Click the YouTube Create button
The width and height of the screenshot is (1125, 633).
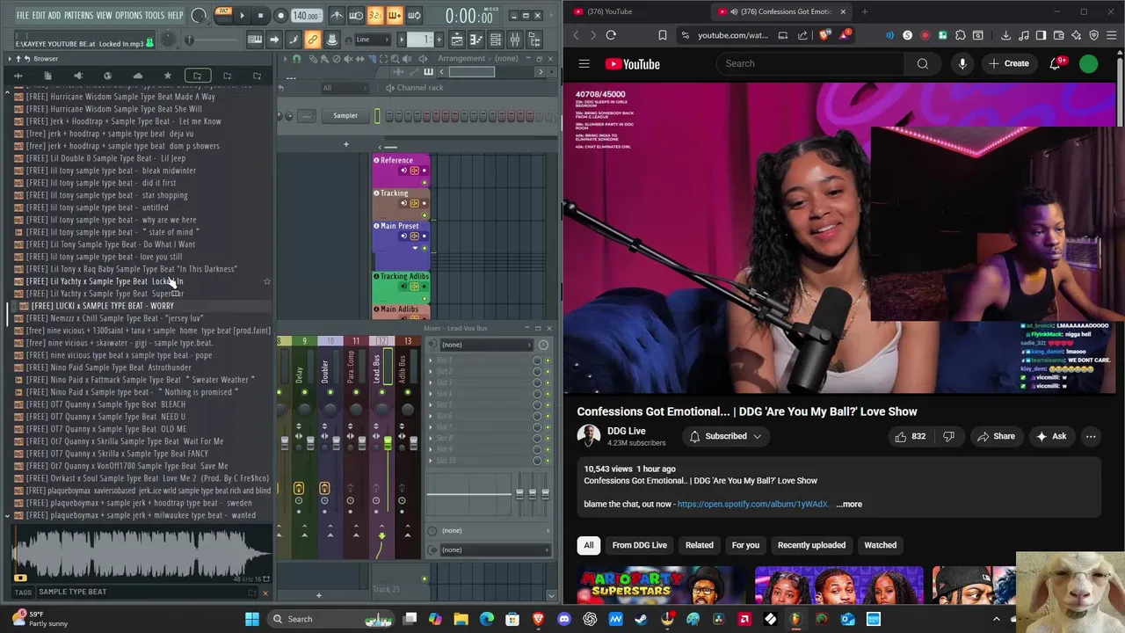click(x=1008, y=63)
